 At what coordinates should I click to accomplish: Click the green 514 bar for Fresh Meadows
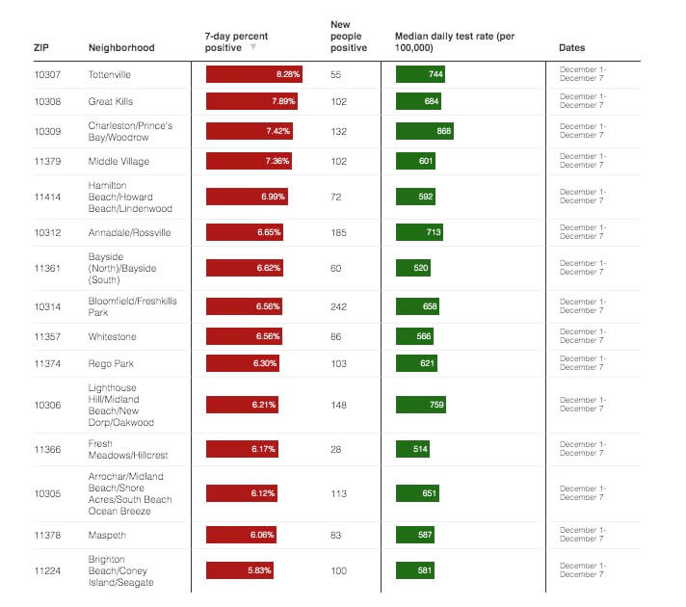coord(413,449)
